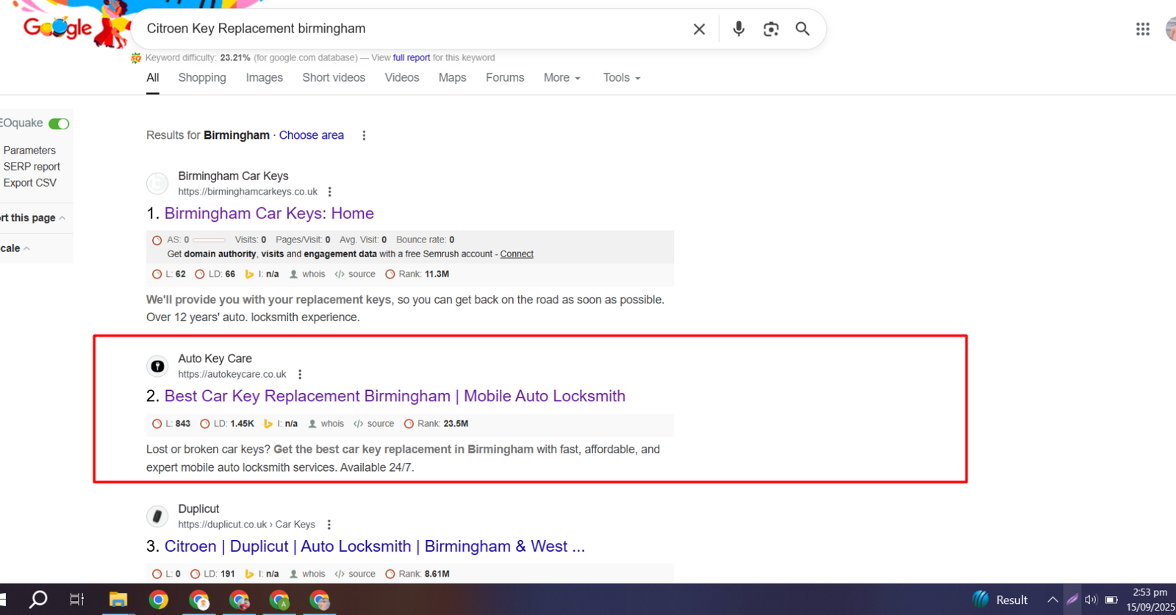Click the magnifying glass search button

click(803, 29)
